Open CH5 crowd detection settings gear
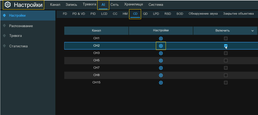The height and width of the screenshot is (115, 258). [x=161, y=60]
